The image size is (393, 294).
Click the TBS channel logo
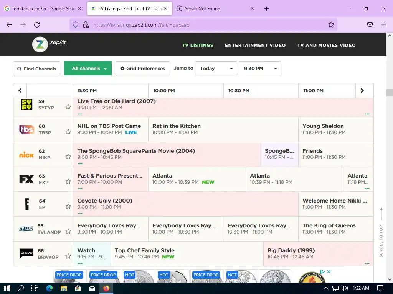(x=26, y=129)
